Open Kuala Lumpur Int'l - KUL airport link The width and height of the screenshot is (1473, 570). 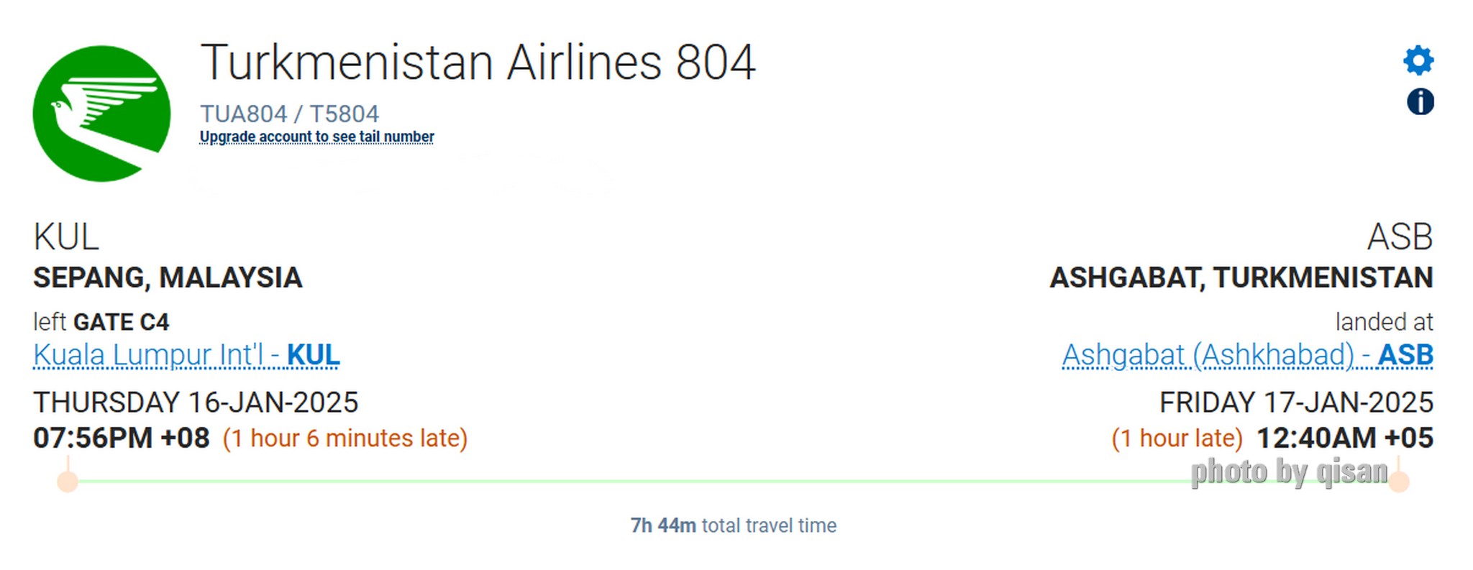click(x=186, y=355)
